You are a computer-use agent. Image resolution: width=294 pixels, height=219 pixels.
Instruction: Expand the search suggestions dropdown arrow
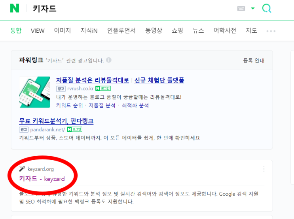pos(253,8)
